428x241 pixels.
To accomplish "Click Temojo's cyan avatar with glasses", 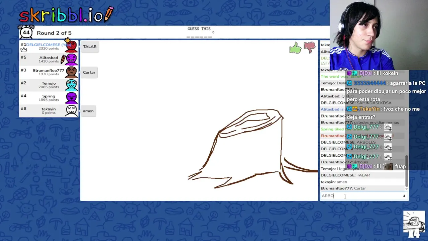I will click(x=71, y=85).
